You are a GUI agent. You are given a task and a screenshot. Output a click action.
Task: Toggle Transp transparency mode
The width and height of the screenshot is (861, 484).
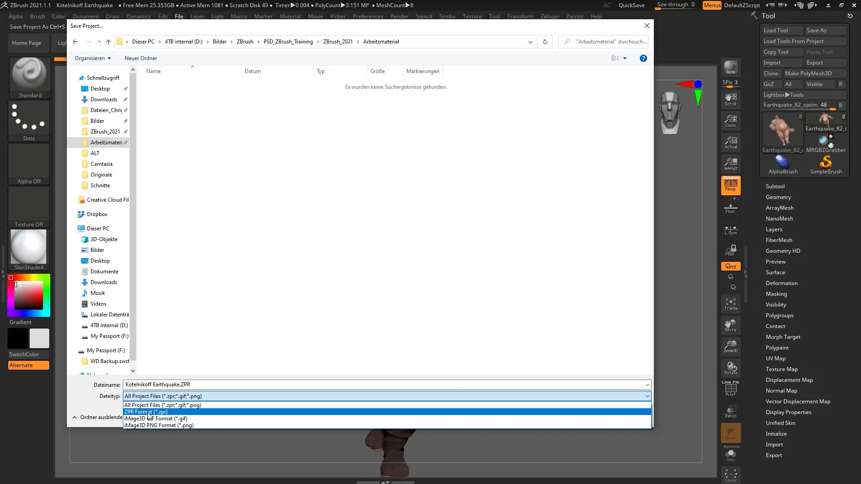click(x=731, y=411)
